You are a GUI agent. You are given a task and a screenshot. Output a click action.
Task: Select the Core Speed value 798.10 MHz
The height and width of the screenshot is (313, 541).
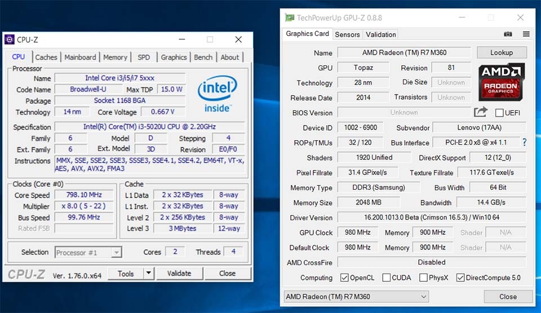[84, 195]
